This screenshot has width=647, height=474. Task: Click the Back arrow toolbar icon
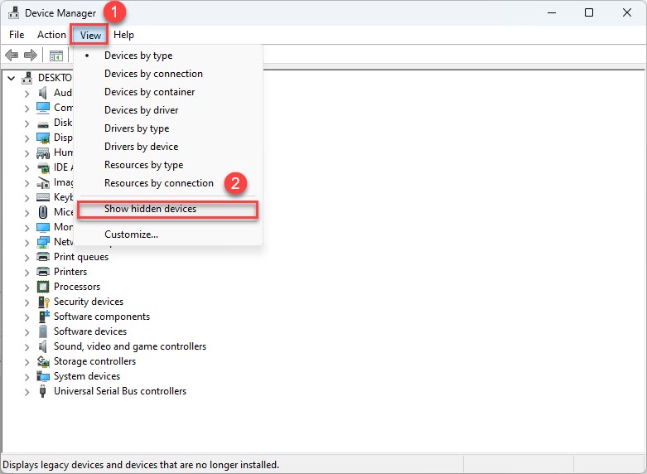pos(12,56)
